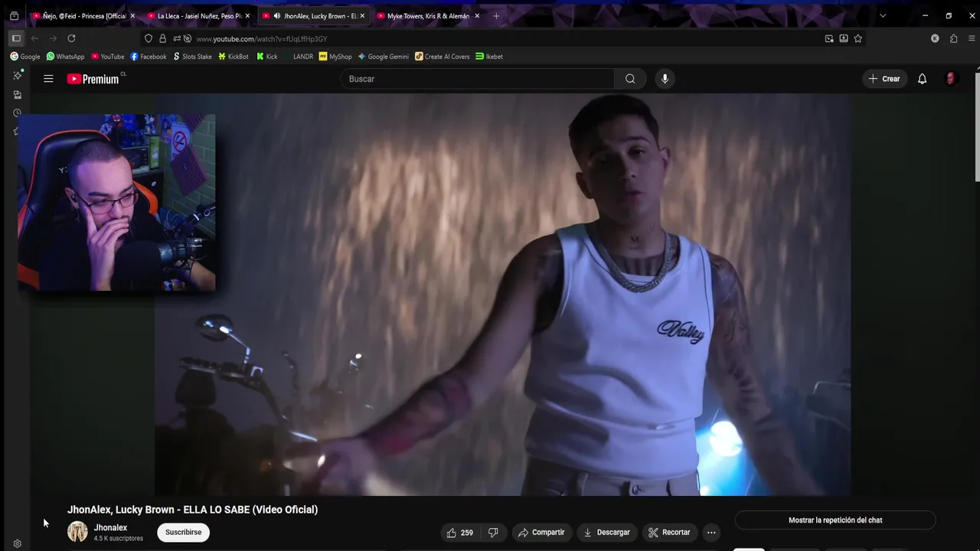Open the MyShop bookmark
Image resolution: width=980 pixels, height=551 pixels.
(335, 56)
